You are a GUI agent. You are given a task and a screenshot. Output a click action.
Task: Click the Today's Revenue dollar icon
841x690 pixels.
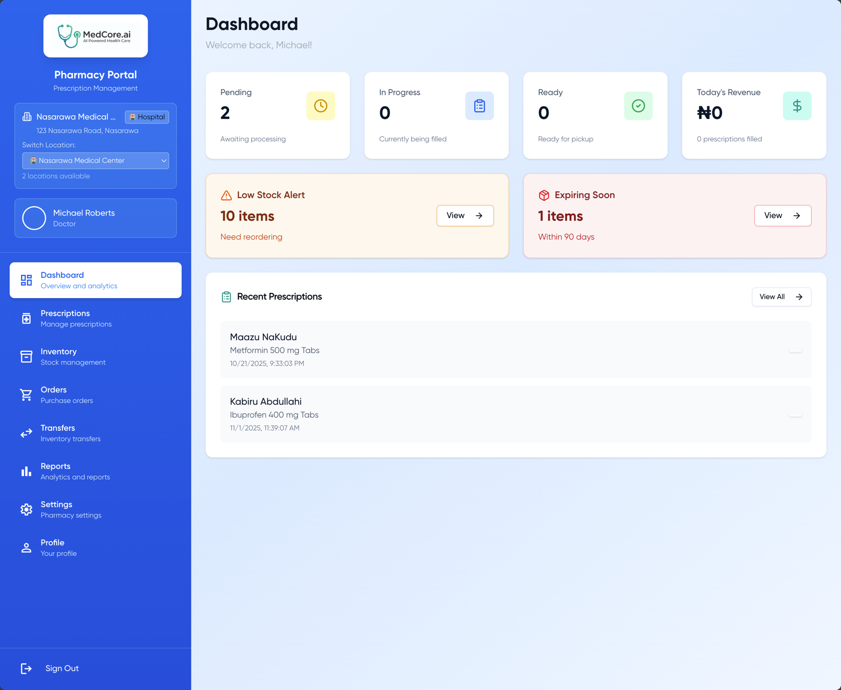797,106
